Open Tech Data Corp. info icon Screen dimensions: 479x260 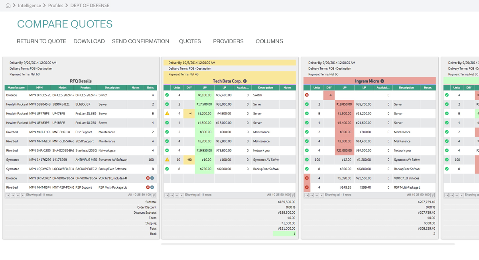tap(245, 81)
